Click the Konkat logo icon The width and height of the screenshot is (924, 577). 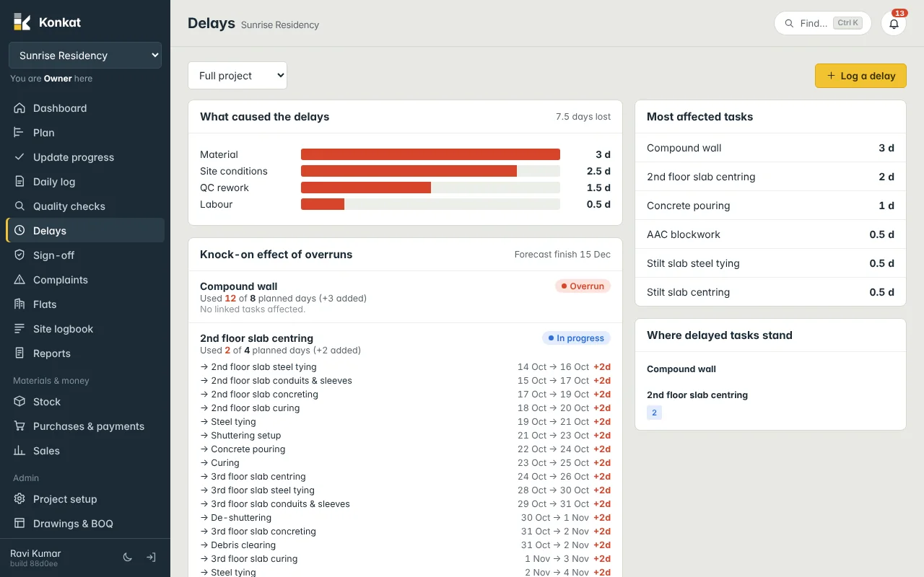point(22,22)
